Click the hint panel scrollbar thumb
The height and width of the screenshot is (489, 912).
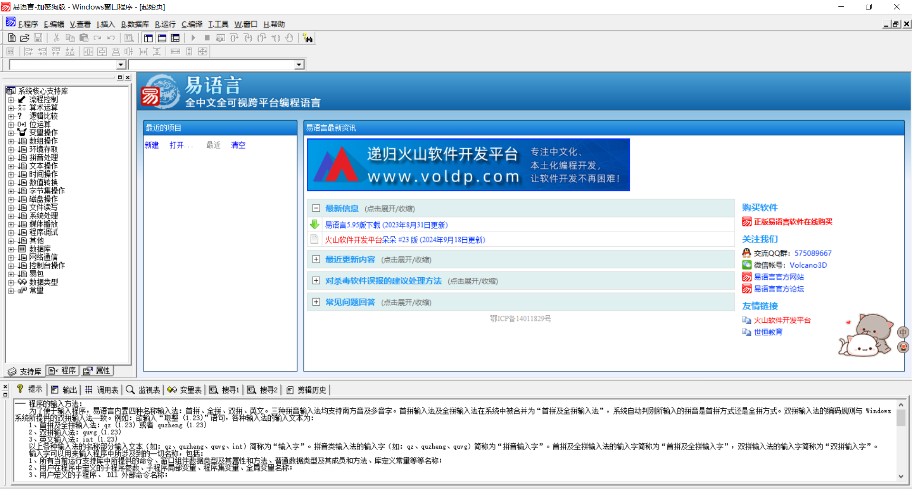[901, 418]
